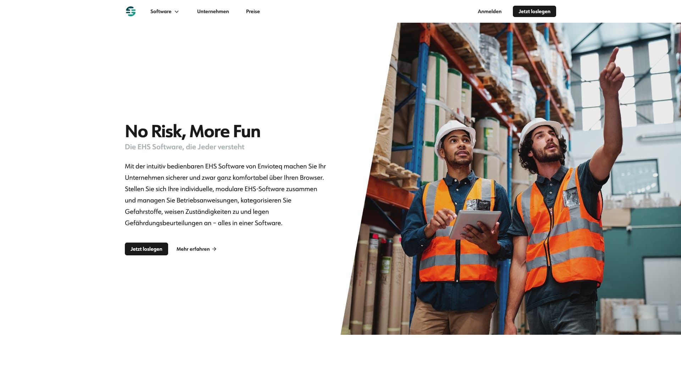Open the Software navigation dropdown
The height and width of the screenshot is (383, 681).
pyautogui.click(x=164, y=11)
